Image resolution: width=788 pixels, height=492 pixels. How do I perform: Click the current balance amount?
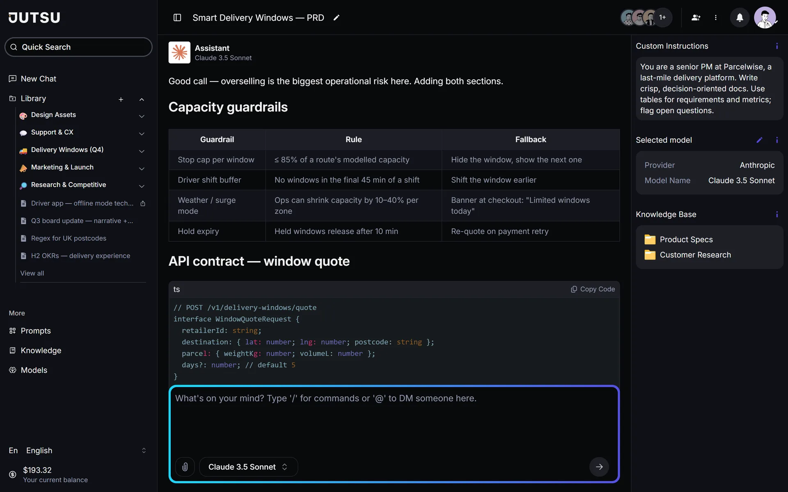(x=37, y=470)
